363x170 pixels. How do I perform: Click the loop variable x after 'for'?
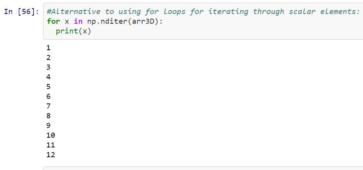point(67,21)
